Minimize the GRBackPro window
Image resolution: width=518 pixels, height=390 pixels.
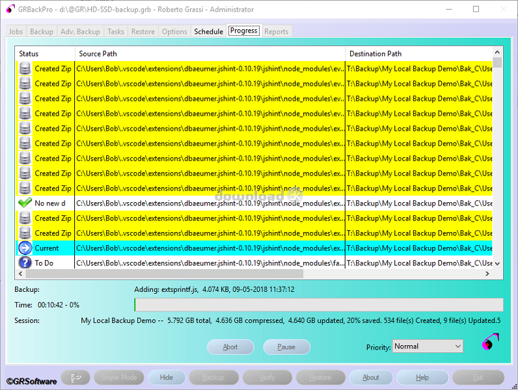[448, 9]
